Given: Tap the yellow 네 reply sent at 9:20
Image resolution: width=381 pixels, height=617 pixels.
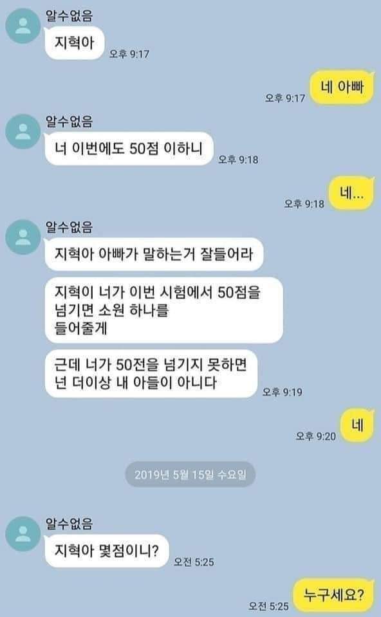Looking at the screenshot, I should (x=357, y=425).
